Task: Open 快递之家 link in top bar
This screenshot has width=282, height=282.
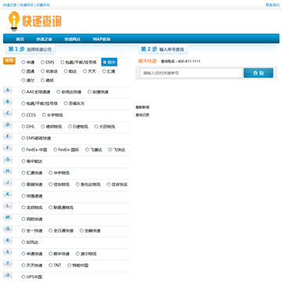Action: click(x=9, y=5)
